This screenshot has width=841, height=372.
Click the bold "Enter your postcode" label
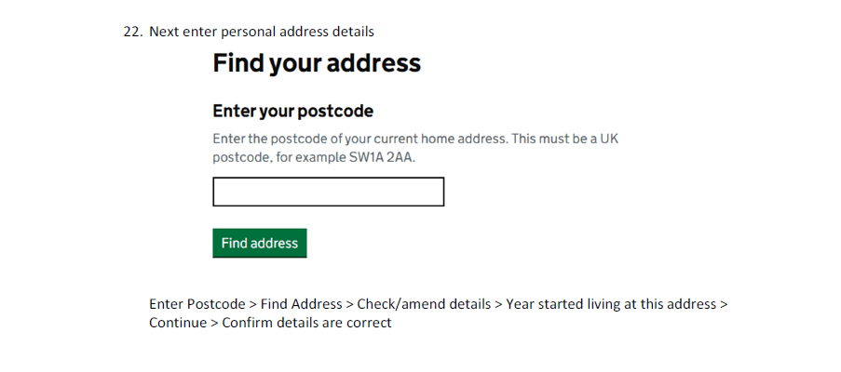pyautogui.click(x=292, y=112)
